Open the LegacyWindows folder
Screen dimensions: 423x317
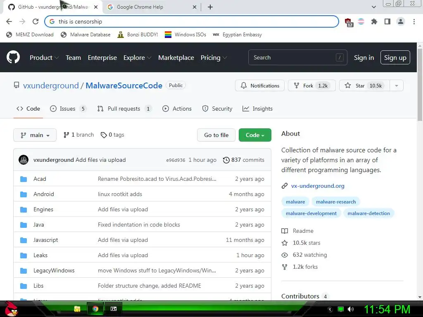tap(54, 270)
